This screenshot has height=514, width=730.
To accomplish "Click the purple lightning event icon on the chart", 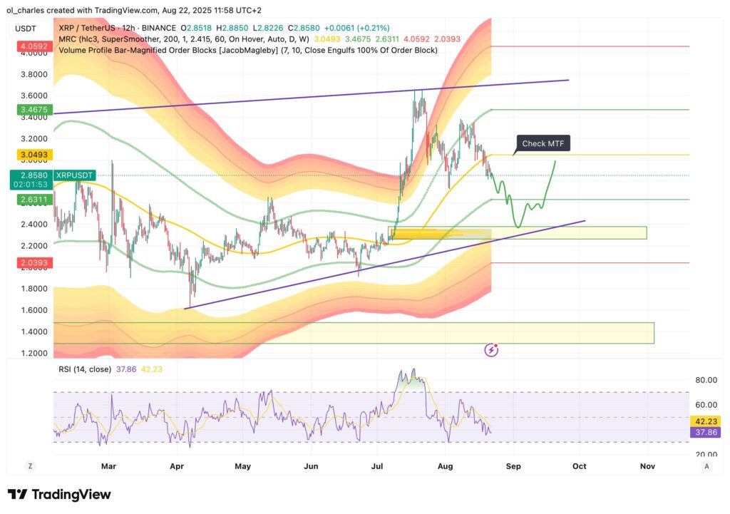I will tap(491, 349).
